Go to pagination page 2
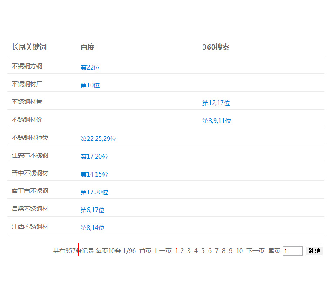The image size is (333, 300). pyautogui.click(x=182, y=251)
